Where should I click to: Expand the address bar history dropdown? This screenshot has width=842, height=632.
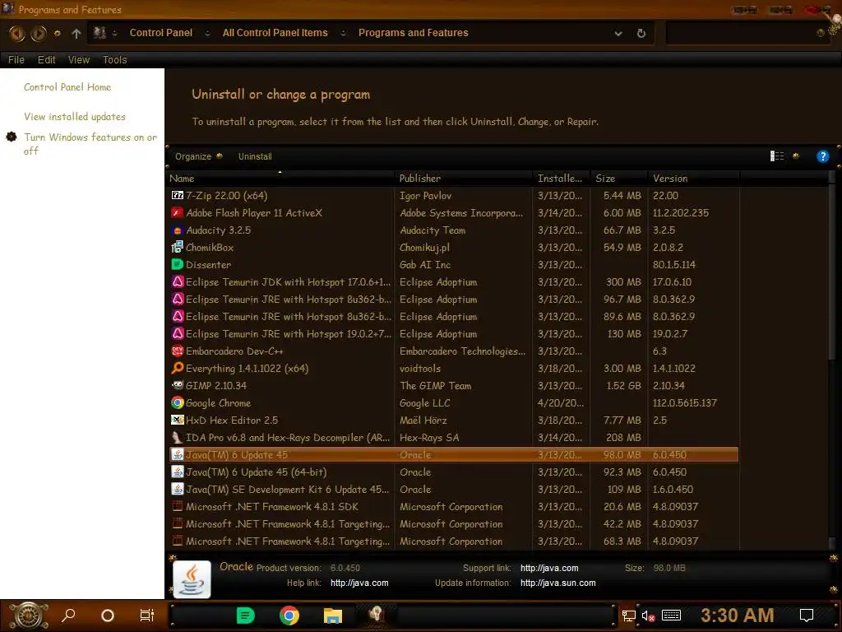[x=618, y=33]
